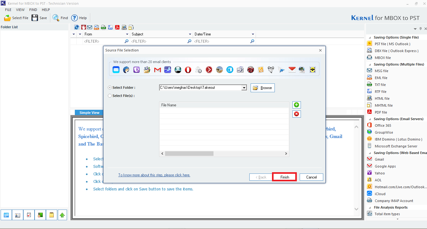
Task: Select Office 365 saving option
Action: (x=379, y=125)
